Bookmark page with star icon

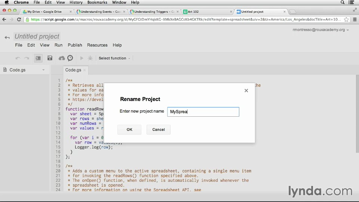346,19
